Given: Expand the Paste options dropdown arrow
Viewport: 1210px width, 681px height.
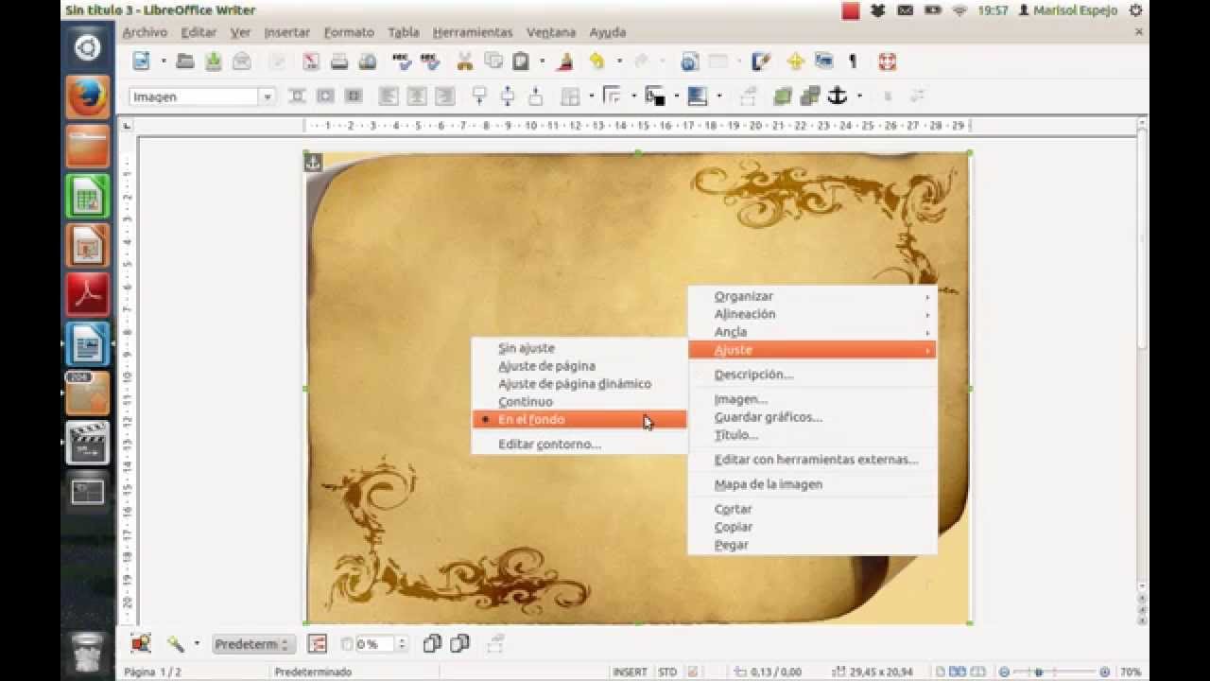Looking at the screenshot, I should 542,61.
